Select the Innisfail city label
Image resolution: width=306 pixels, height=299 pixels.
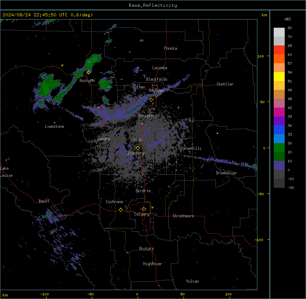[147, 116]
